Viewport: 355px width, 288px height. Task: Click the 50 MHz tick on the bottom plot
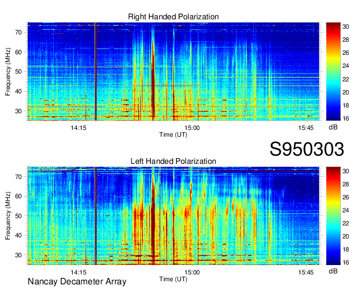click(x=18, y=216)
